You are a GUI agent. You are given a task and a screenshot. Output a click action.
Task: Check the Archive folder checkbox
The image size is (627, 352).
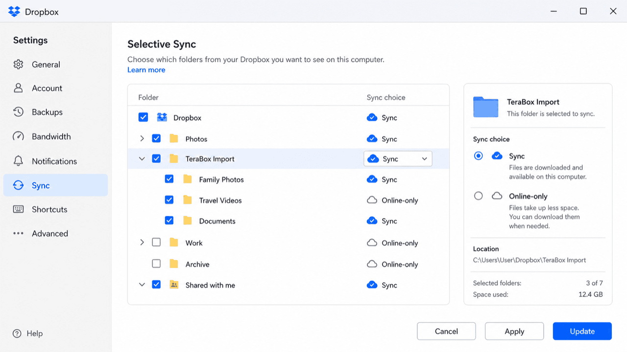click(156, 264)
